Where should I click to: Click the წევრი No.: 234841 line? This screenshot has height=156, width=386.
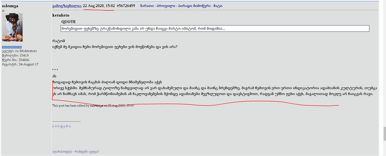tap(16, 60)
